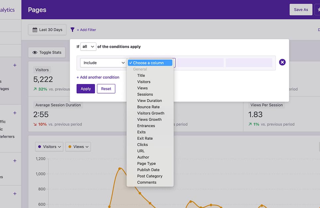Click the + Add Filter link
The height and width of the screenshot is (208, 320).
point(86,30)
